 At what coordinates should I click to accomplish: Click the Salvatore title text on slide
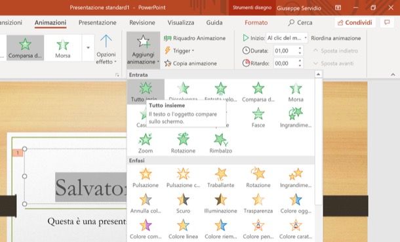click(90, 188)
